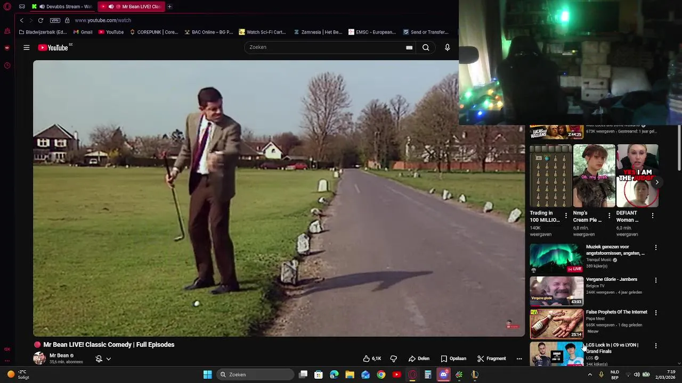Open options for DEFIANT Woman short
682x383 pixels.
pyautogui.click(x=653, y=215)
